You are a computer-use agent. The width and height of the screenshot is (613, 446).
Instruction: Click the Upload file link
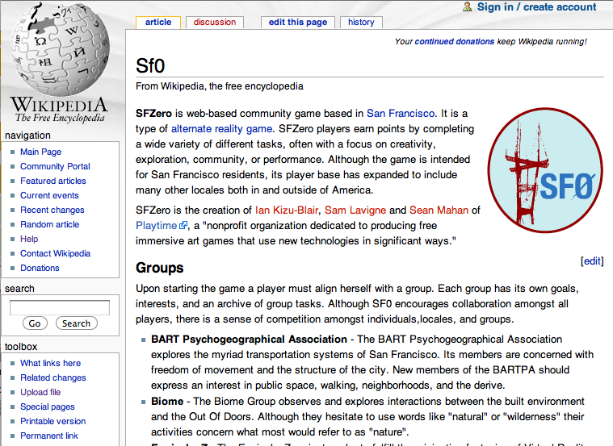click(x=40, y=392)
